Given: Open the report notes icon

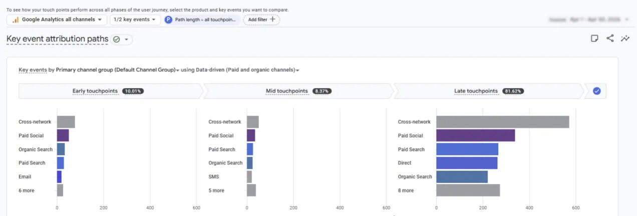Looking at the screenshot, I should point(594,38).
